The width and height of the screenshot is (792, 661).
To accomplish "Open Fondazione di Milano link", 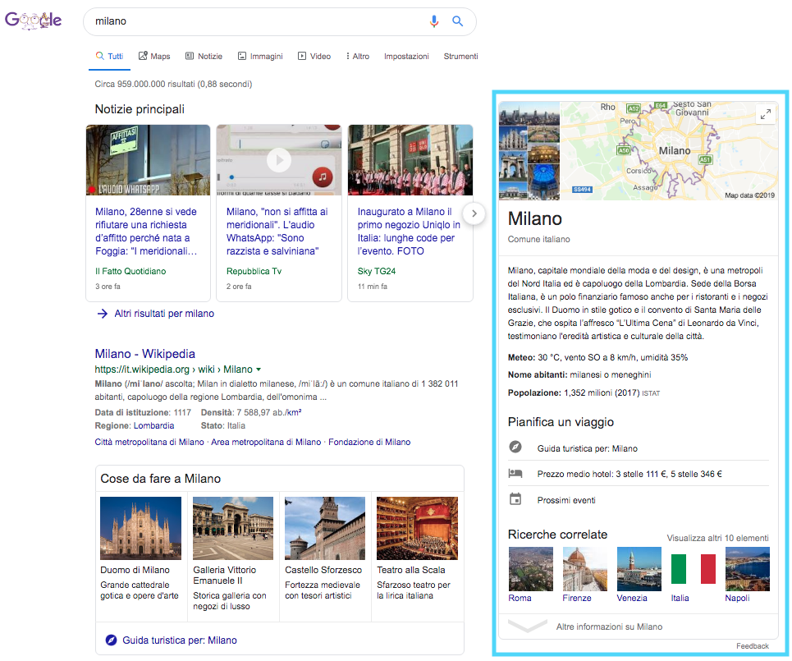I will click(369, 442).
